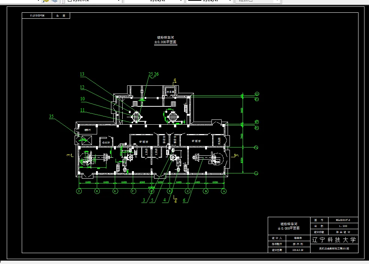Select equipment label 35

(x=51, y=116)
